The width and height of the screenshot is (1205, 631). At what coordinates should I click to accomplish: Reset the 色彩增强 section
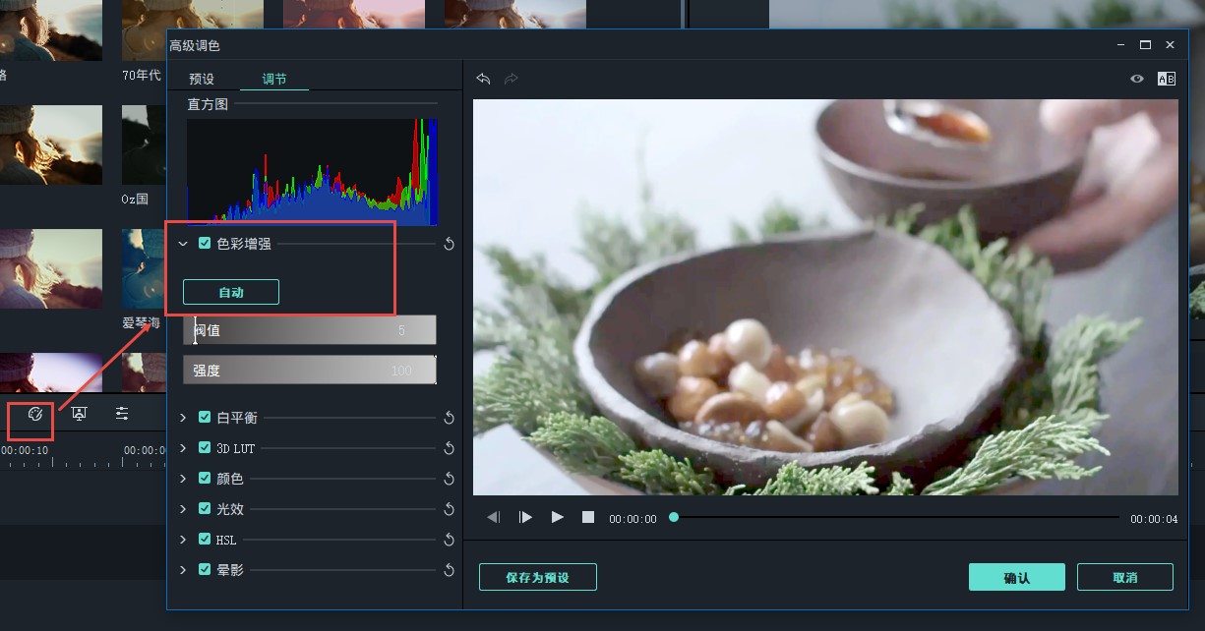coord(449,244)
